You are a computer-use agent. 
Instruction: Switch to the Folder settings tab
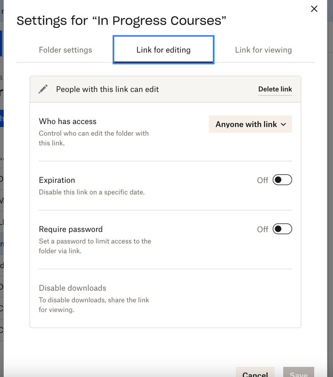coord(65,50)
